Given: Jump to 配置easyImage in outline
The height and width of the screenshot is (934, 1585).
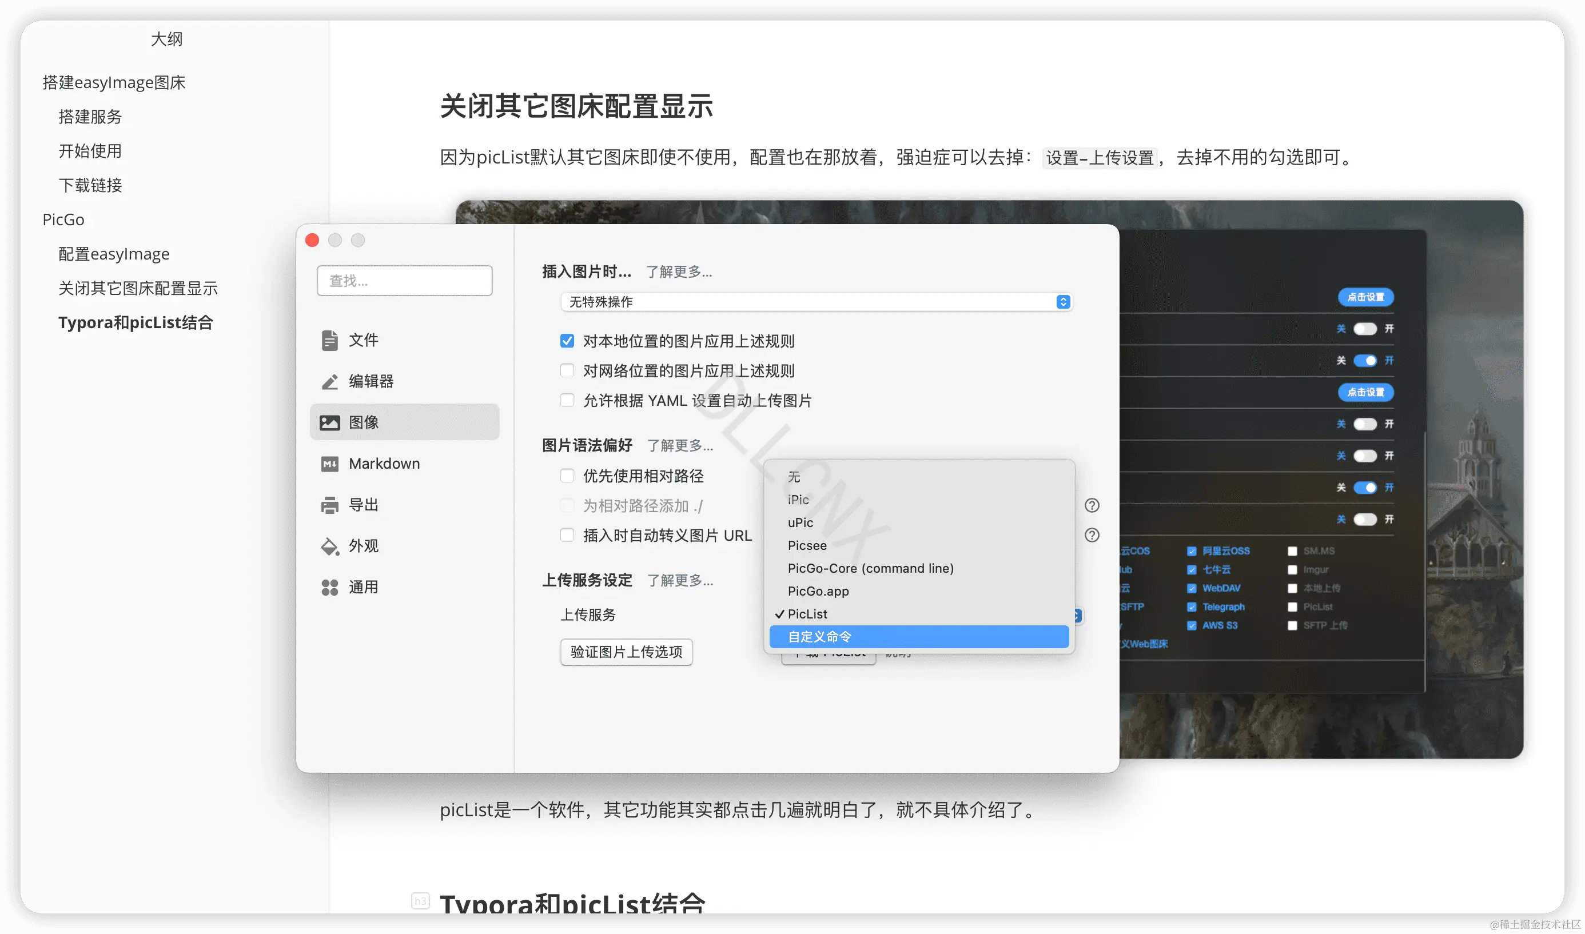Looking at the screenshot, I should (x=114, y=254).
